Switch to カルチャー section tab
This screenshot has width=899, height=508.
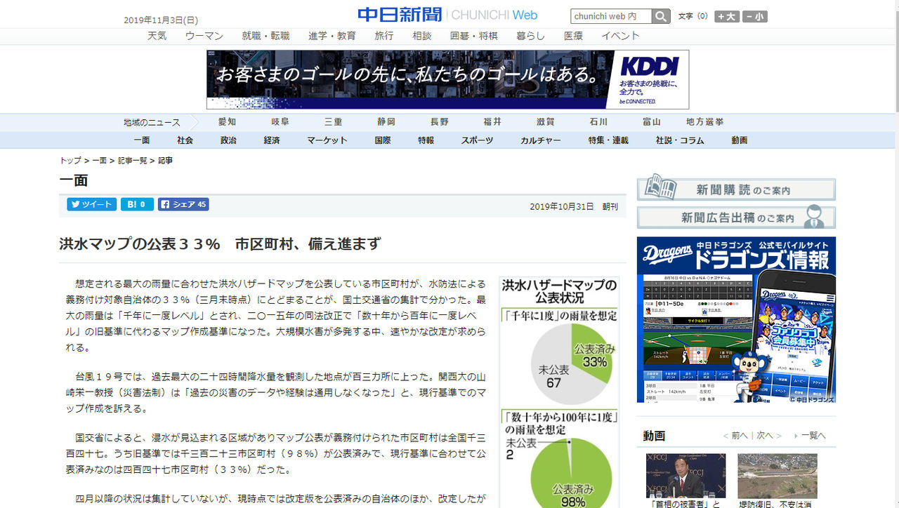(x=541, y=140)
